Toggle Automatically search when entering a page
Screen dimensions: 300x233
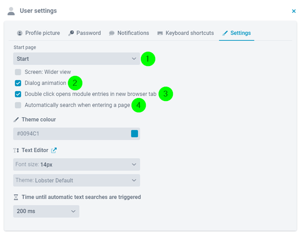18,105
